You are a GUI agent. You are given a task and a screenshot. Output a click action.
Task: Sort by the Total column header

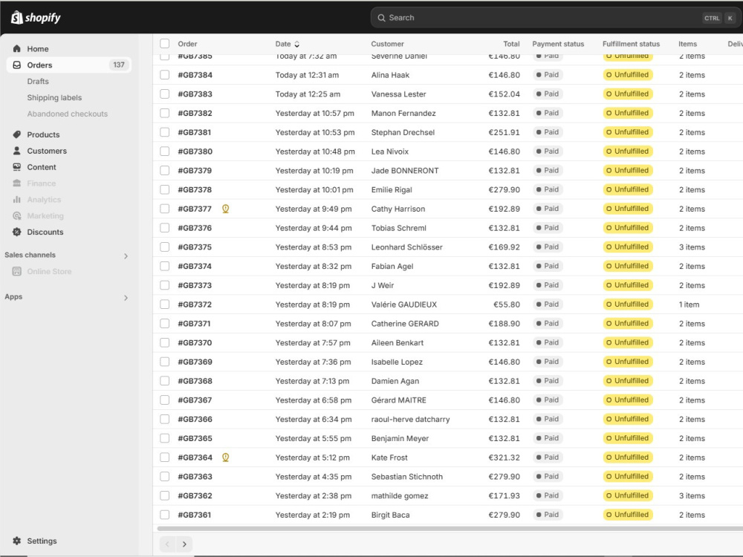click(511, 44)
